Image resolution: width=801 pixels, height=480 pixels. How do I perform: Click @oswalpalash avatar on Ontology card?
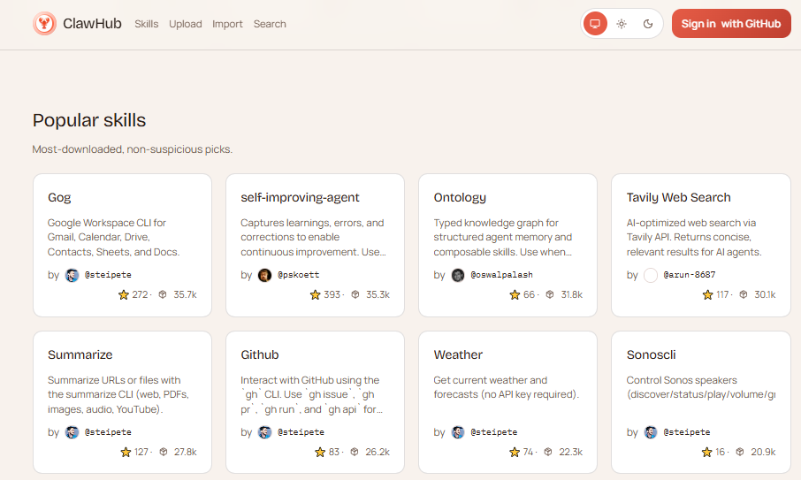[x=457, y=275]
